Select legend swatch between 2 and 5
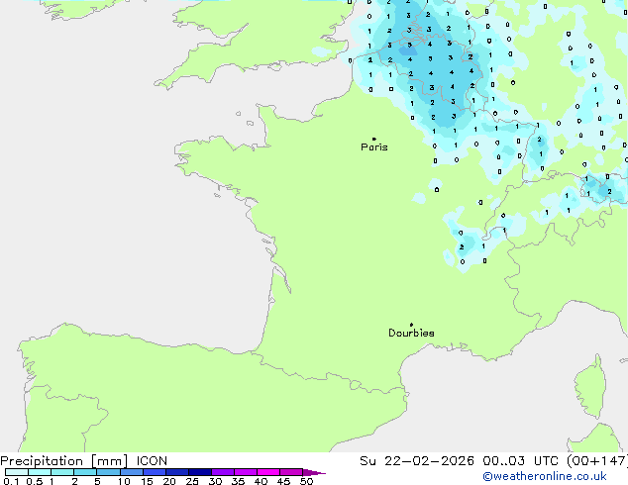 click(x=85, y=472)
